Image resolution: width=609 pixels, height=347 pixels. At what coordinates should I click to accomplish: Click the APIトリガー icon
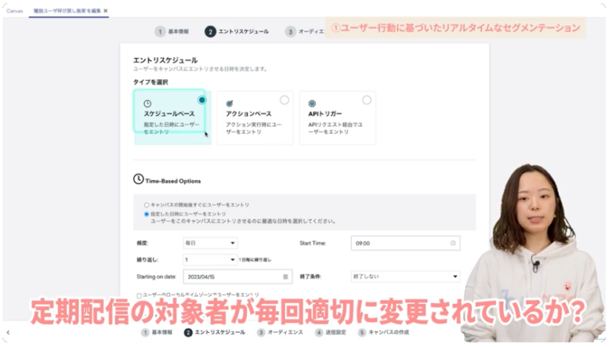[312, 103]
